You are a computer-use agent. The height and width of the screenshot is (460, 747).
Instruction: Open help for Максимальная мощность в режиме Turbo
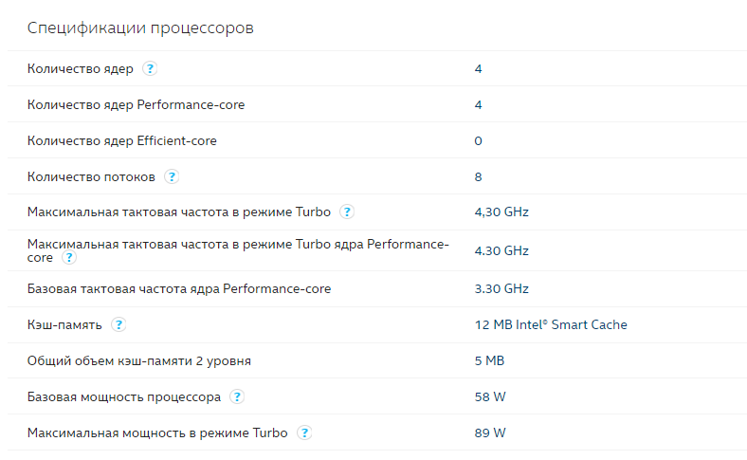(304, 432)
